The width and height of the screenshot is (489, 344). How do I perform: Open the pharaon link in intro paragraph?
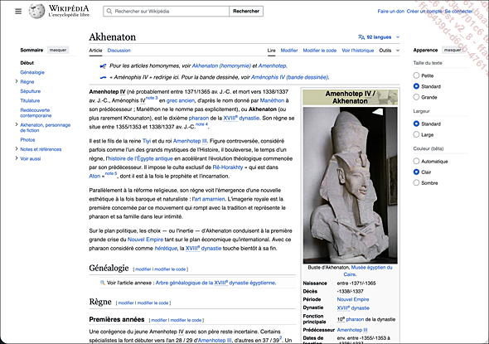click(199, 119)
